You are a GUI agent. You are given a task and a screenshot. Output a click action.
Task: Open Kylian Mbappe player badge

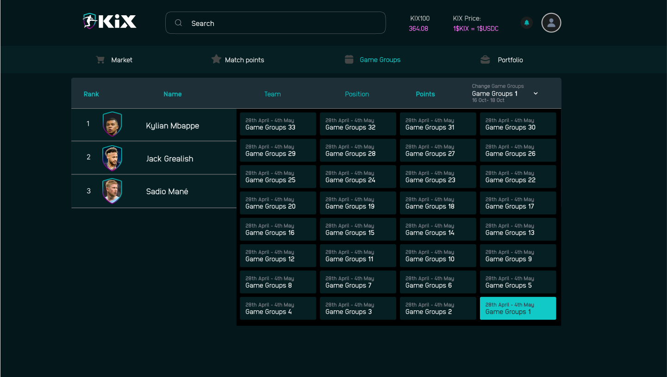tap(112, 124)
